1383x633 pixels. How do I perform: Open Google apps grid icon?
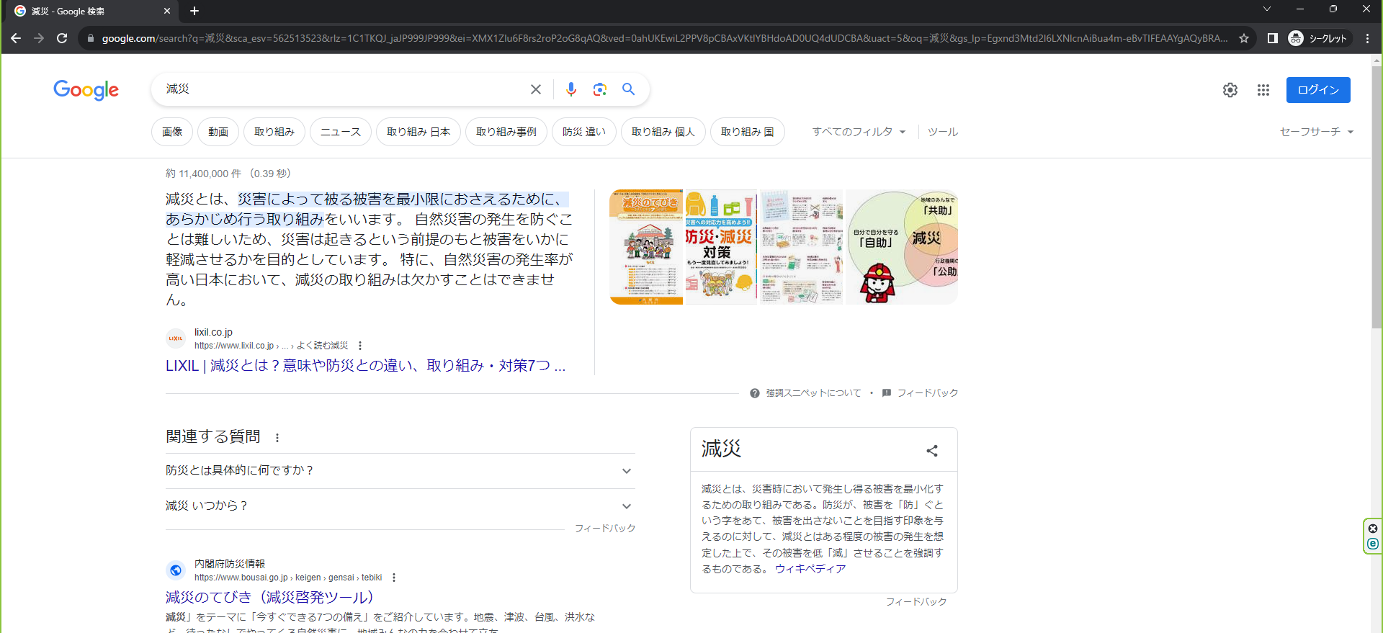coord(1263,90)
